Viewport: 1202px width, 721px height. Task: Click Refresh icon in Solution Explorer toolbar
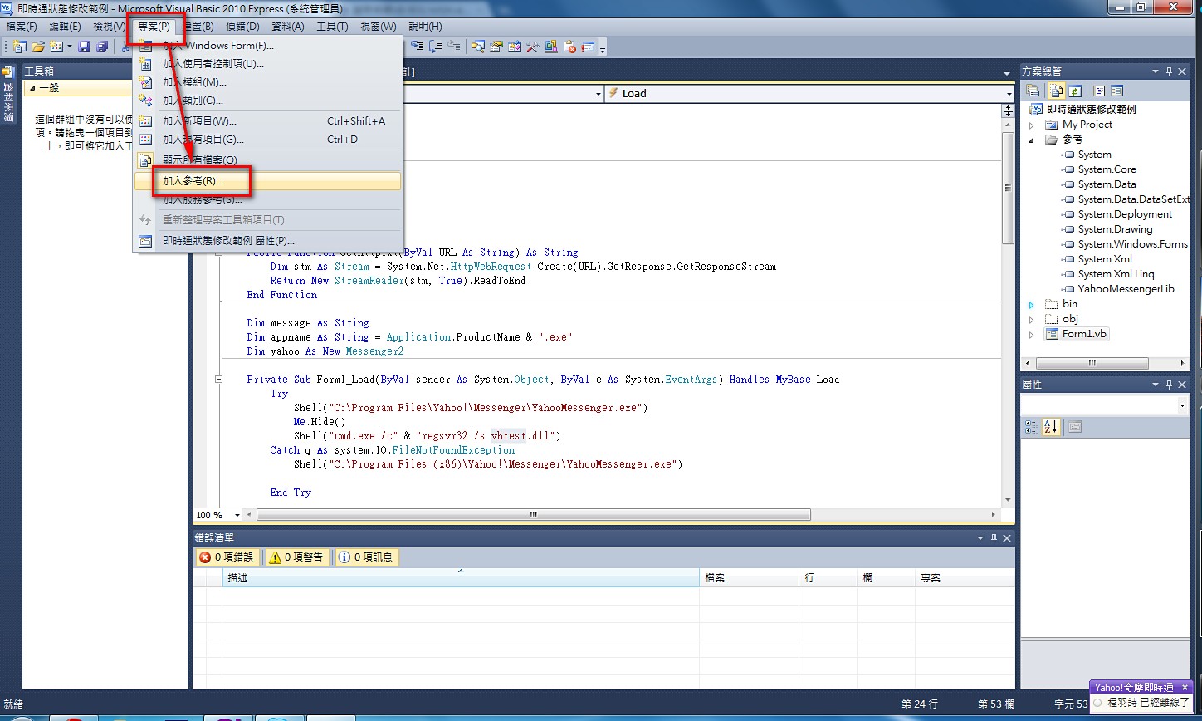[1075, 91]
